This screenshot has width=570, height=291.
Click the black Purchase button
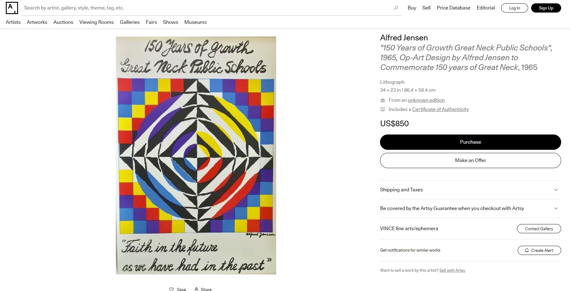pos(470,142)
